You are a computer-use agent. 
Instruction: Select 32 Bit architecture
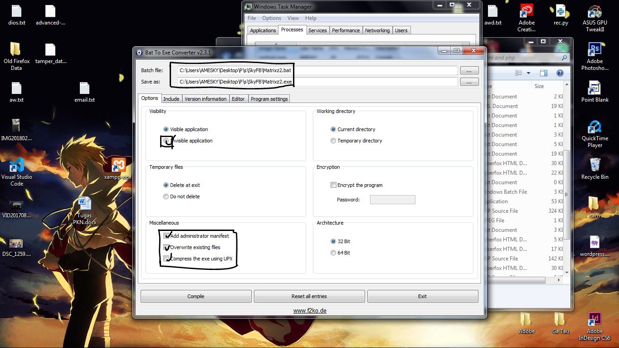(x=333, y=241)
